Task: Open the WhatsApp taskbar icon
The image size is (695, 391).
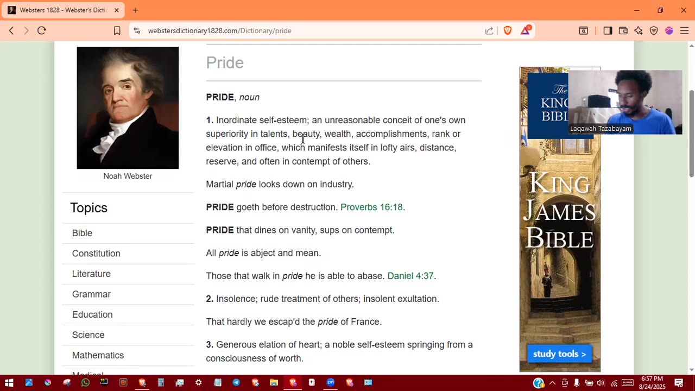Action: coord(85,383)
